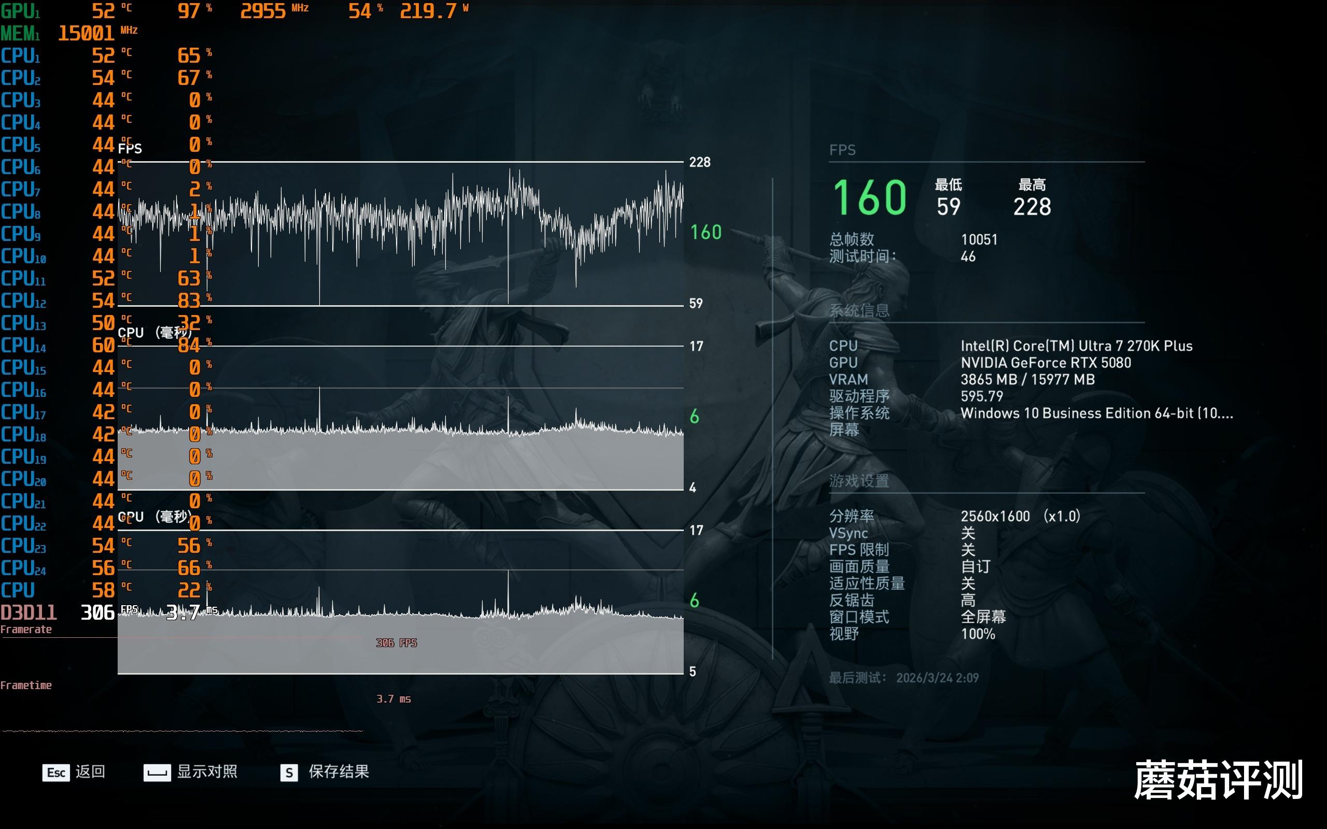Click the S key icon

(289, 773)
